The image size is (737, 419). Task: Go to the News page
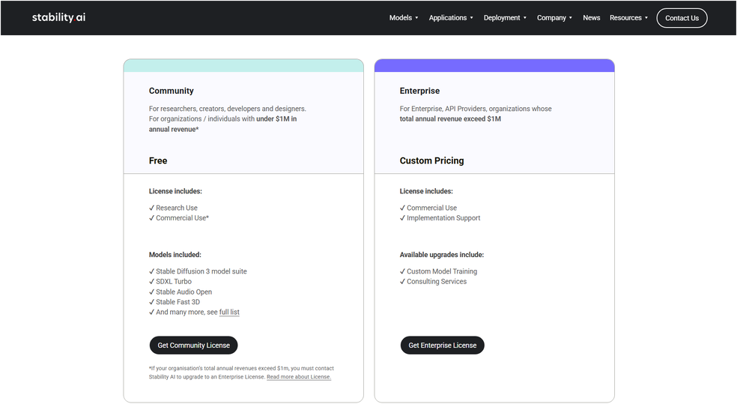click(591, 18)
